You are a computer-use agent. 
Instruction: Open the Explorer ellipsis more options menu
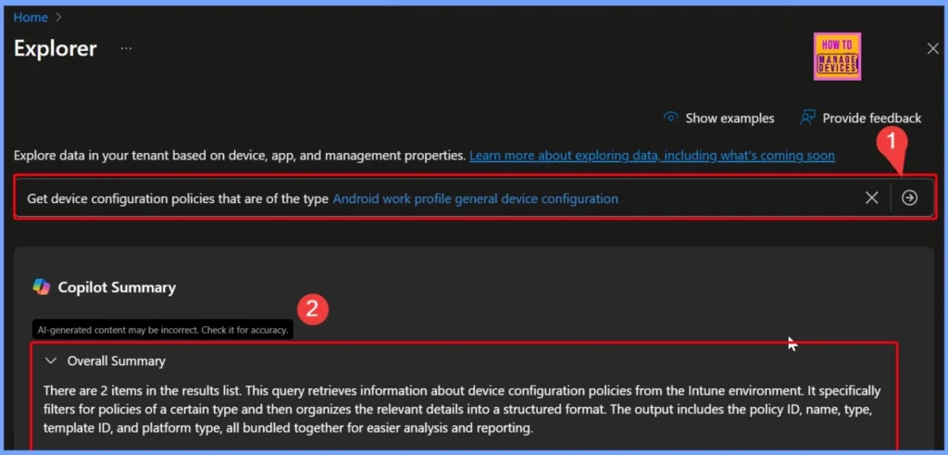[x=126, y=48]
